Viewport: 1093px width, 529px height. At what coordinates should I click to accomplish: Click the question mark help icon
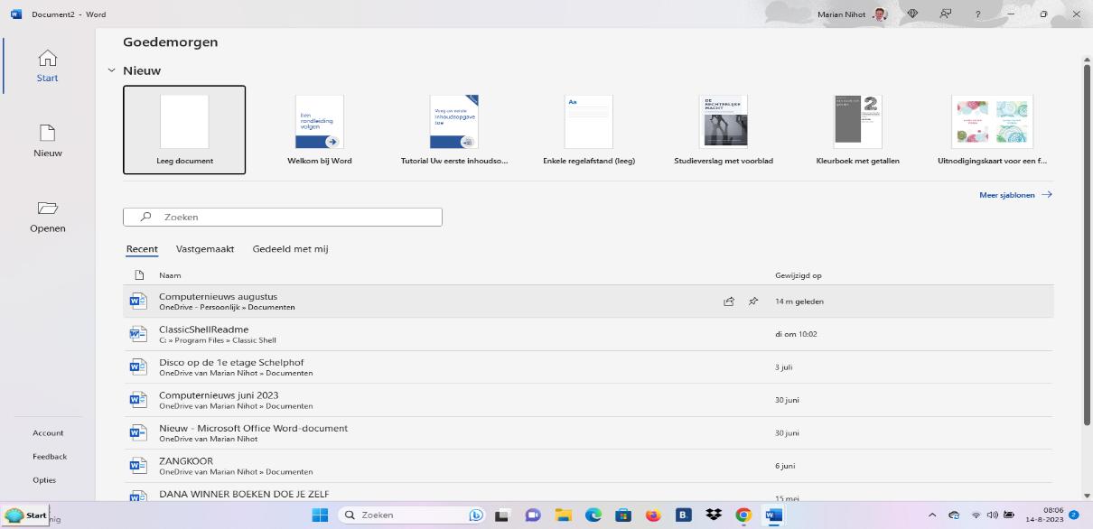(x=977, y=14)
